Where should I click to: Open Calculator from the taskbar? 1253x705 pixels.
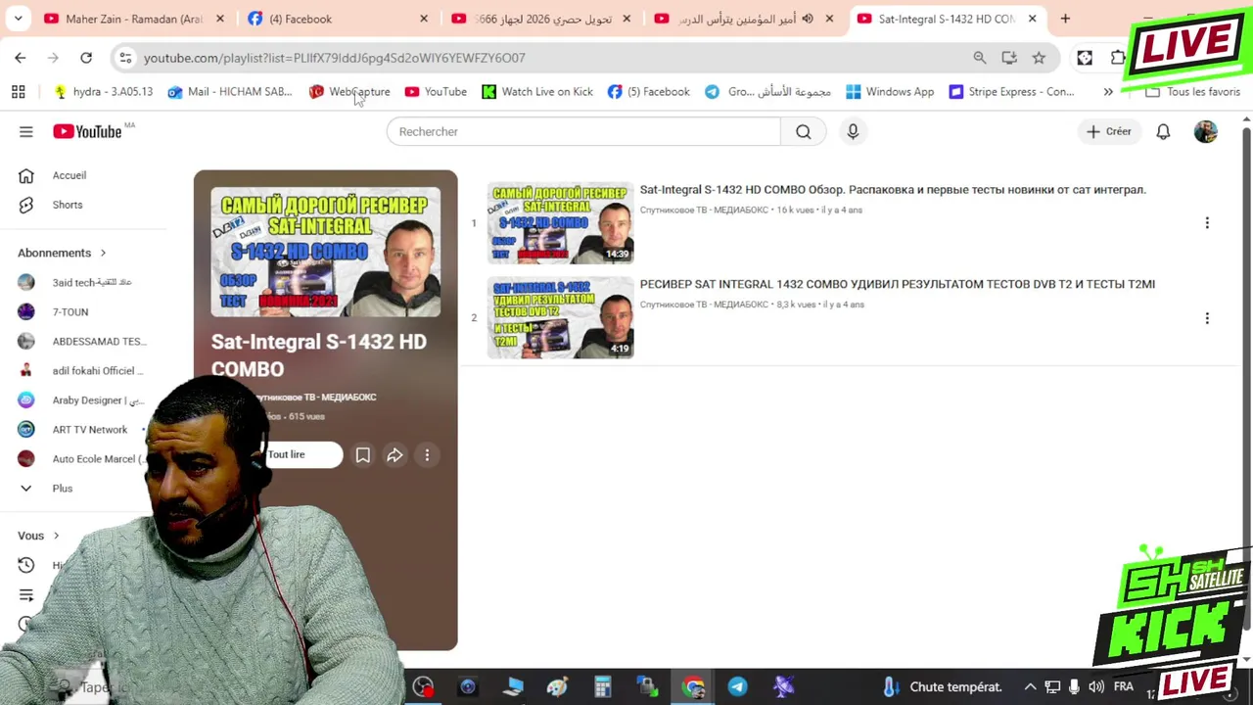[x=602, y=687]
